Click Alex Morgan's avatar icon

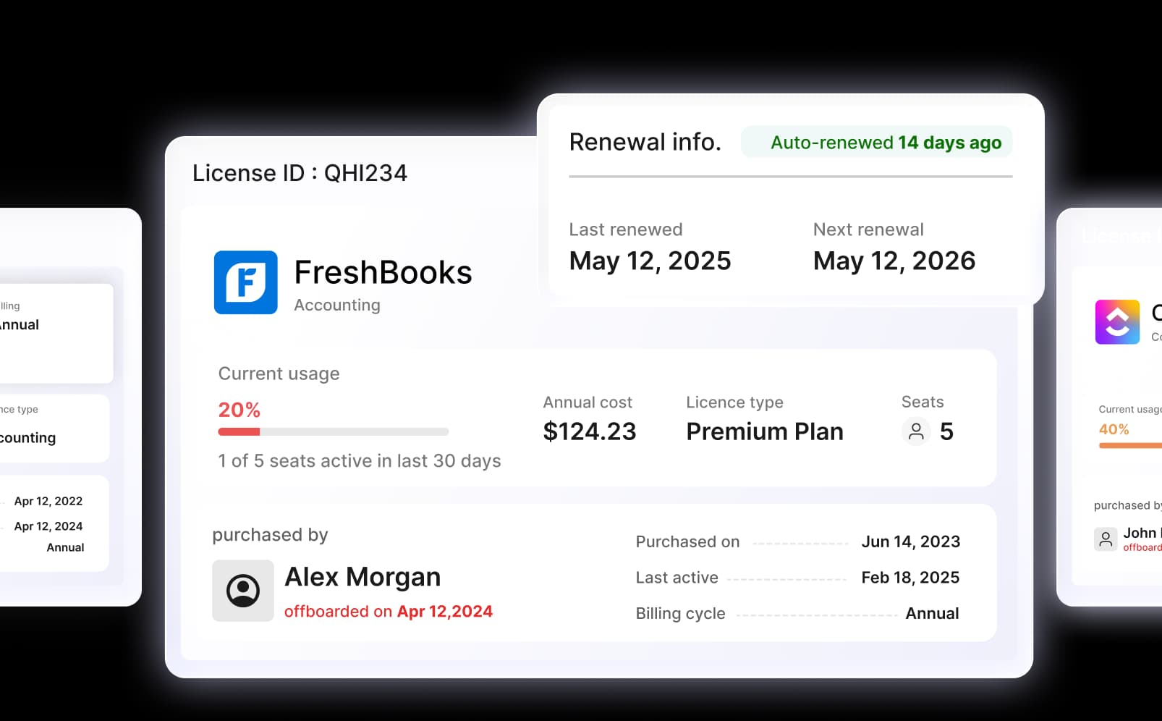[x=243, y=591]
